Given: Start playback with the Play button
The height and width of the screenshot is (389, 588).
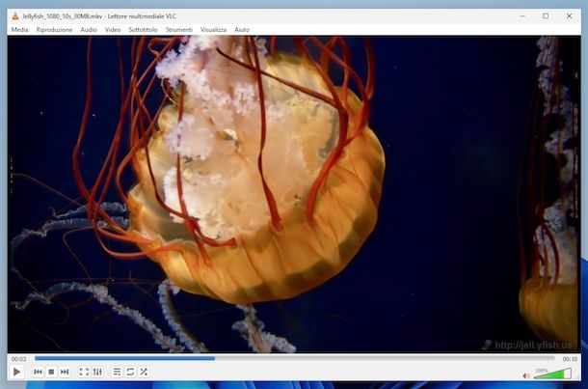Looking at the screenshot, I should tap(16, 372).
